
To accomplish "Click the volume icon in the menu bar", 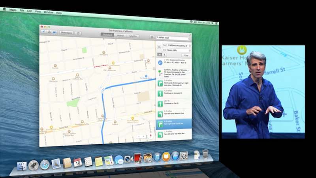I will coord(195,22).
